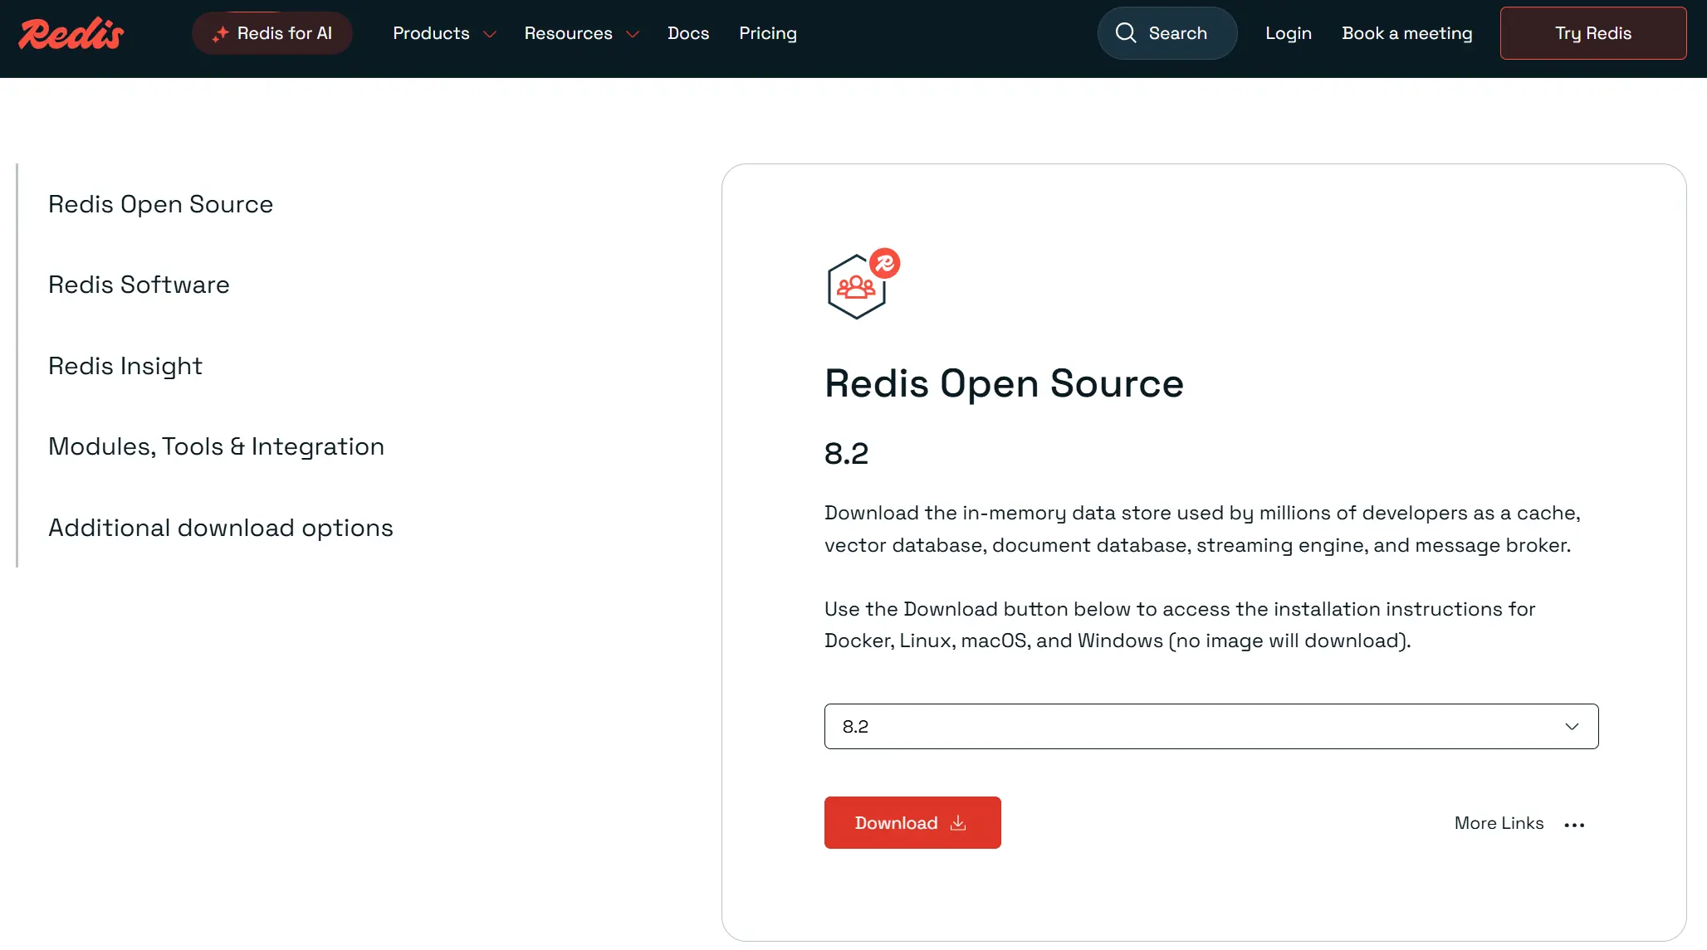Open the 8.2 version dropdown
The width and height of the screenshot is (1707, 950).
(x=1211, y=726)
